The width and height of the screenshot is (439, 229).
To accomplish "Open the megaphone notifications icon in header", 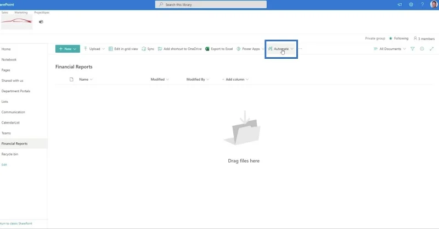I will click(400, 4).
